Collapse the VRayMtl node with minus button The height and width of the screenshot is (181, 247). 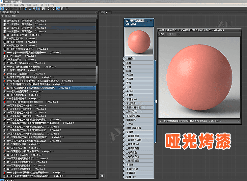[151, 21]
